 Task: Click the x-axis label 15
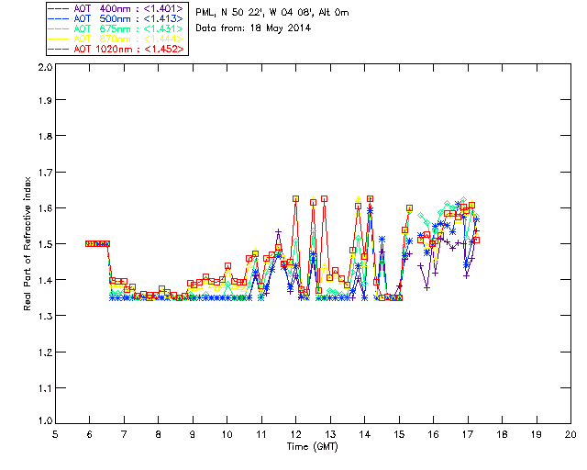pyautogui.click(x=399, y=434)
